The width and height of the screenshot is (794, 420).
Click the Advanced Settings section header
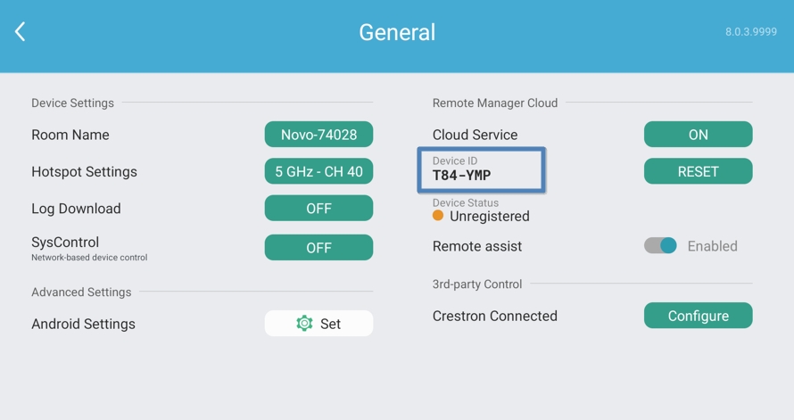(81, 292)
